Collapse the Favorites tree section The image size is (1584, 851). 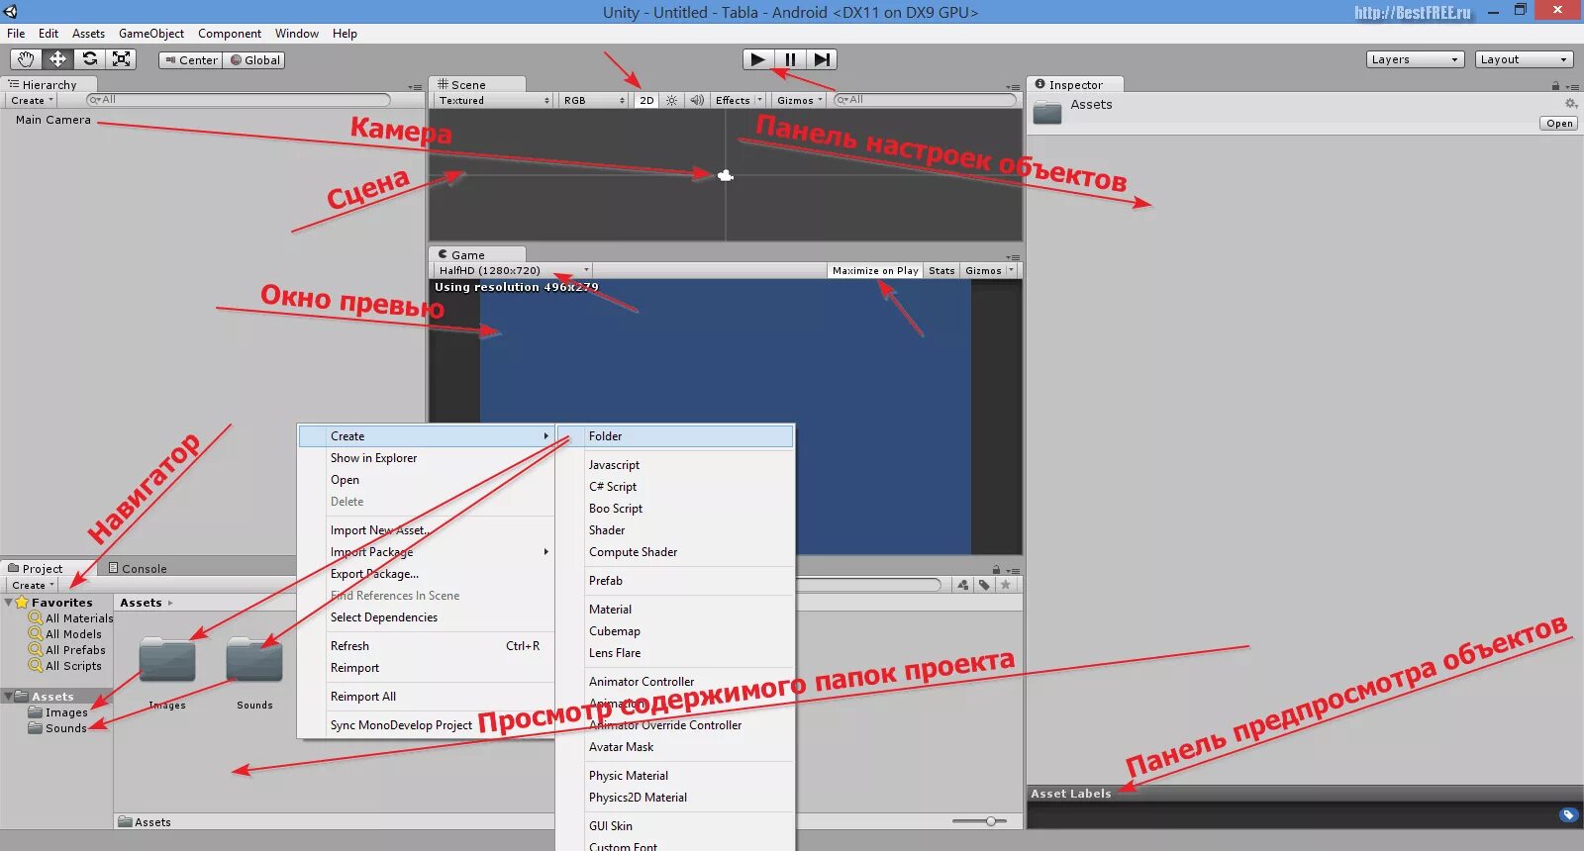point(9,602)
